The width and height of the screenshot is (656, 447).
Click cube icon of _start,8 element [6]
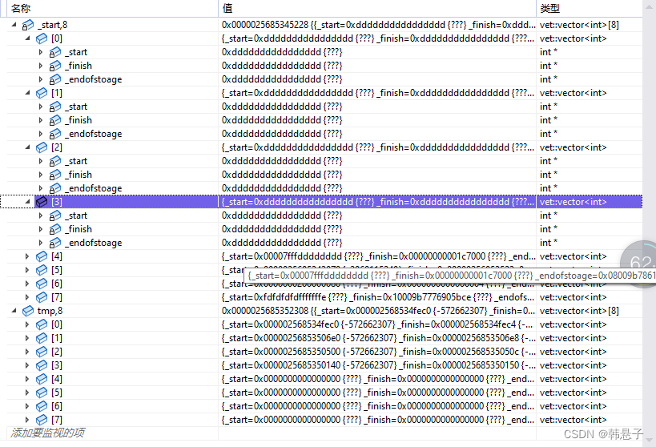42,284
